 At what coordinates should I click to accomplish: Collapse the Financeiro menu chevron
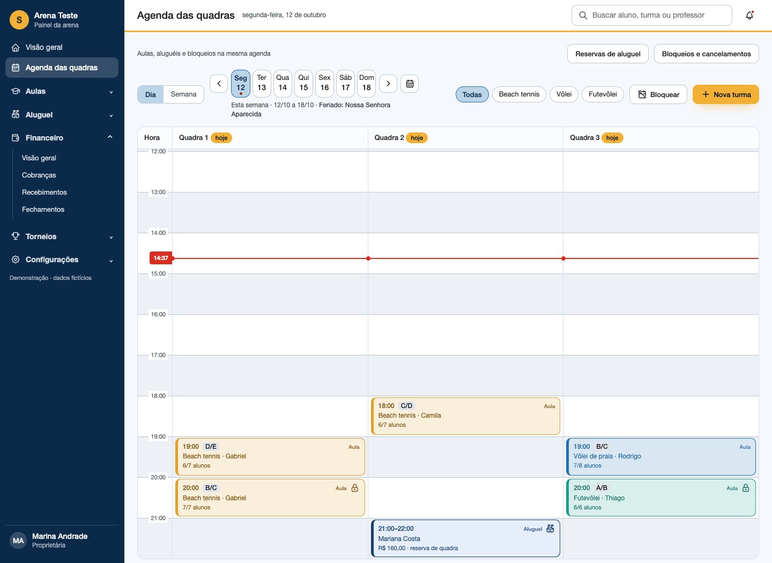(x=110, y=137)
